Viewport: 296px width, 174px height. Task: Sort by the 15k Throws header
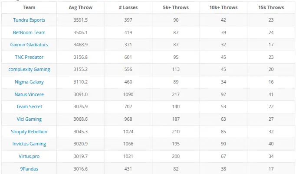click(271, 7)
